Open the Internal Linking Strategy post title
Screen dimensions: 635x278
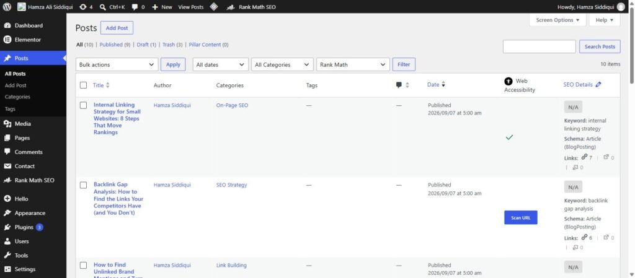pyautogui.click(x=117, y=118)
